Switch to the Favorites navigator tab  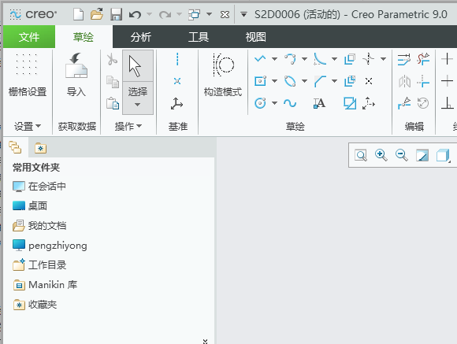pos(40,148)
